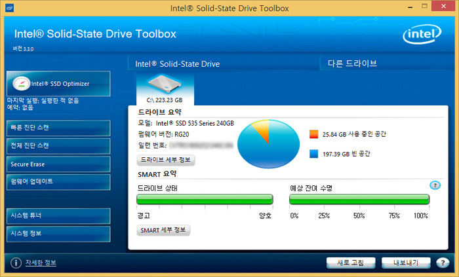Click the 드라이브 세부 정보 button
The height and width of the screenshot is (277, 459).
166,160
